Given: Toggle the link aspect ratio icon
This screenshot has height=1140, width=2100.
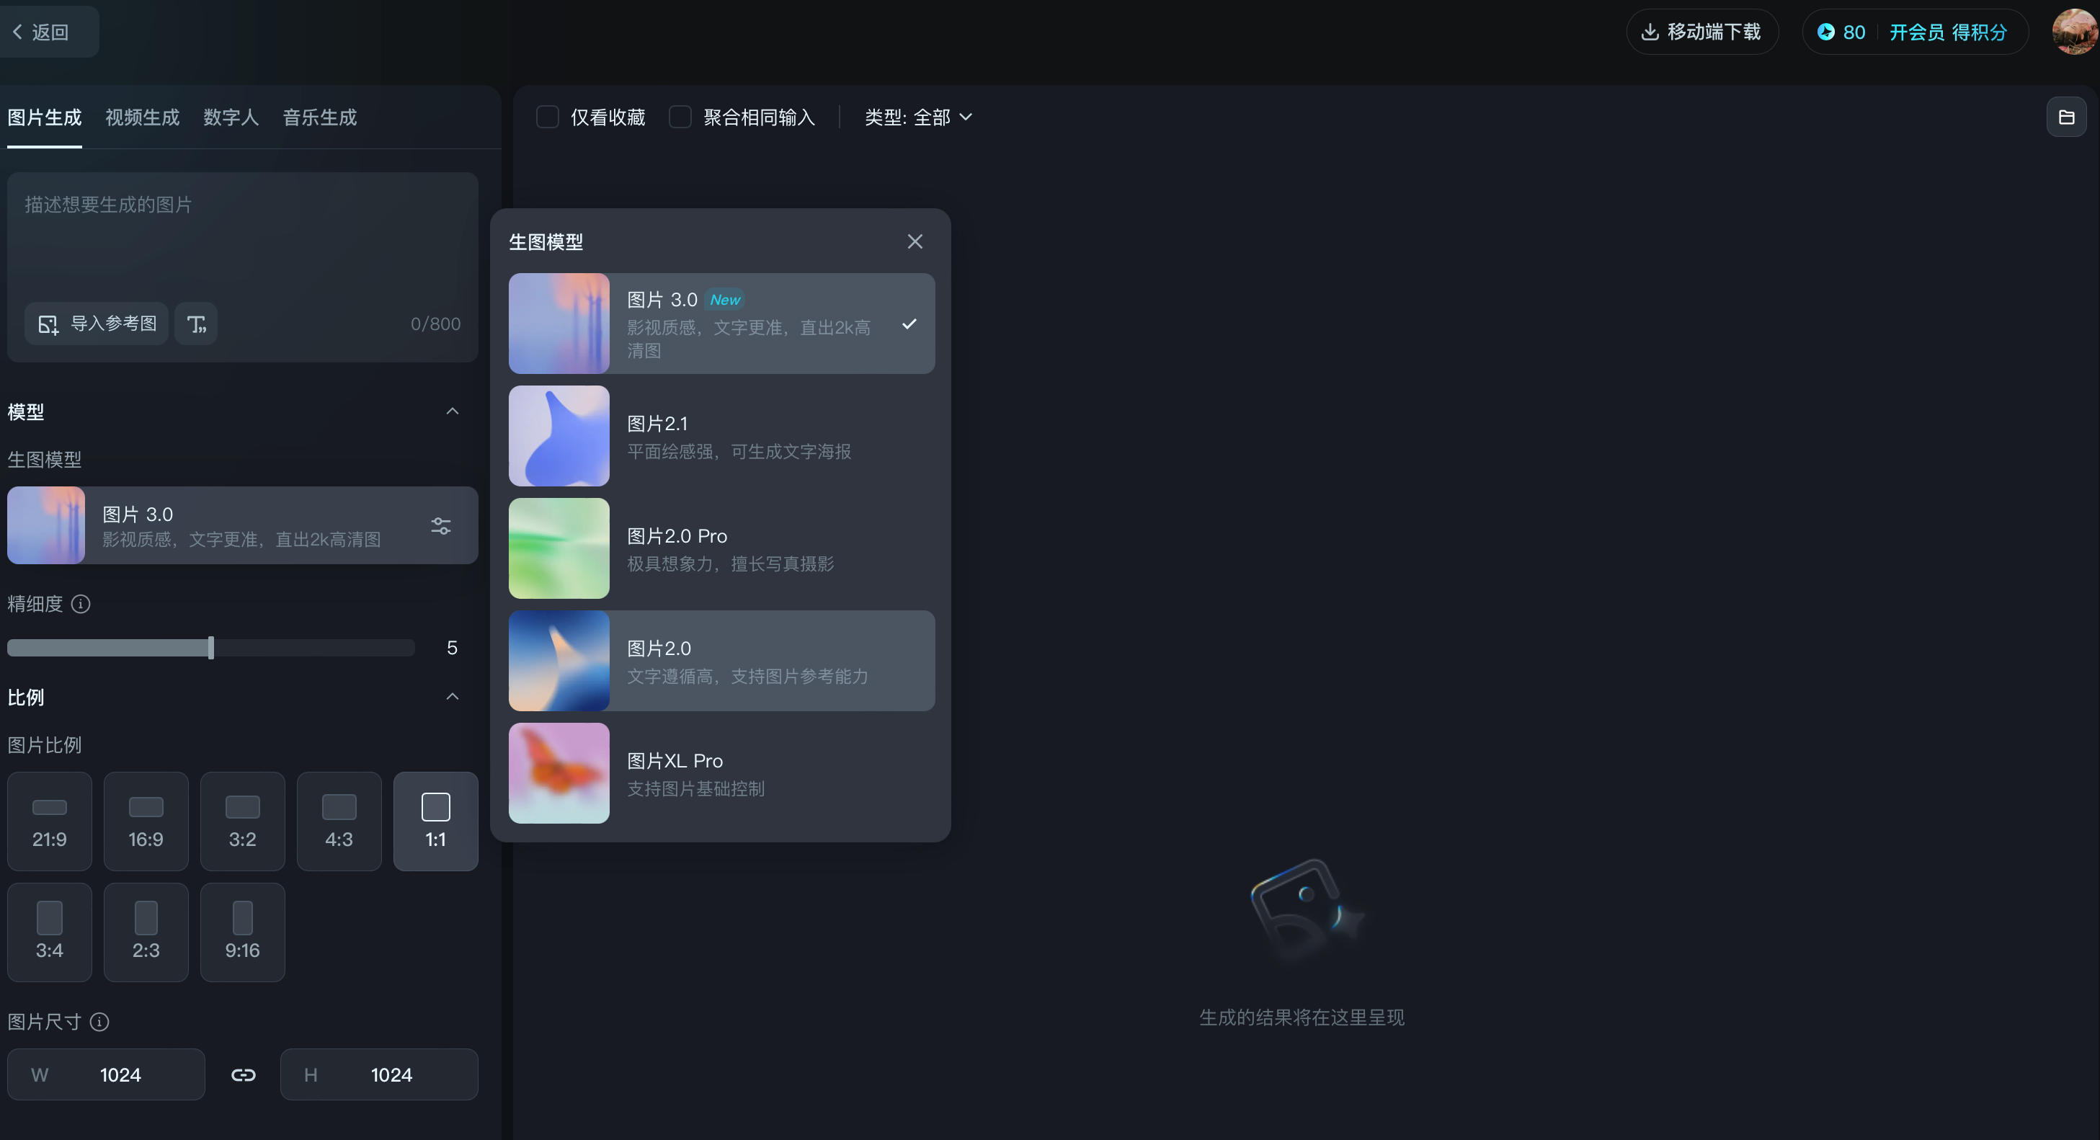Looking at the screenshot, I should (x=243, y=1075).
